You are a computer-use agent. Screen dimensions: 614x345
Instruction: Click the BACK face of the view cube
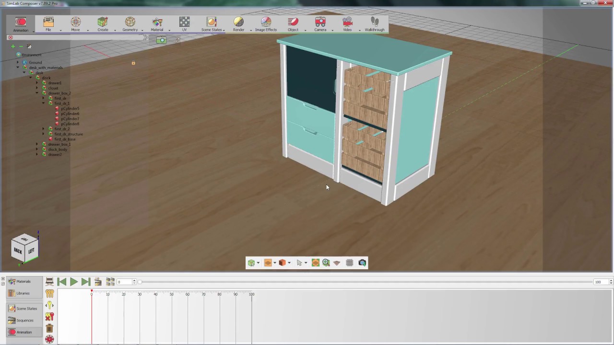point(18,251)
